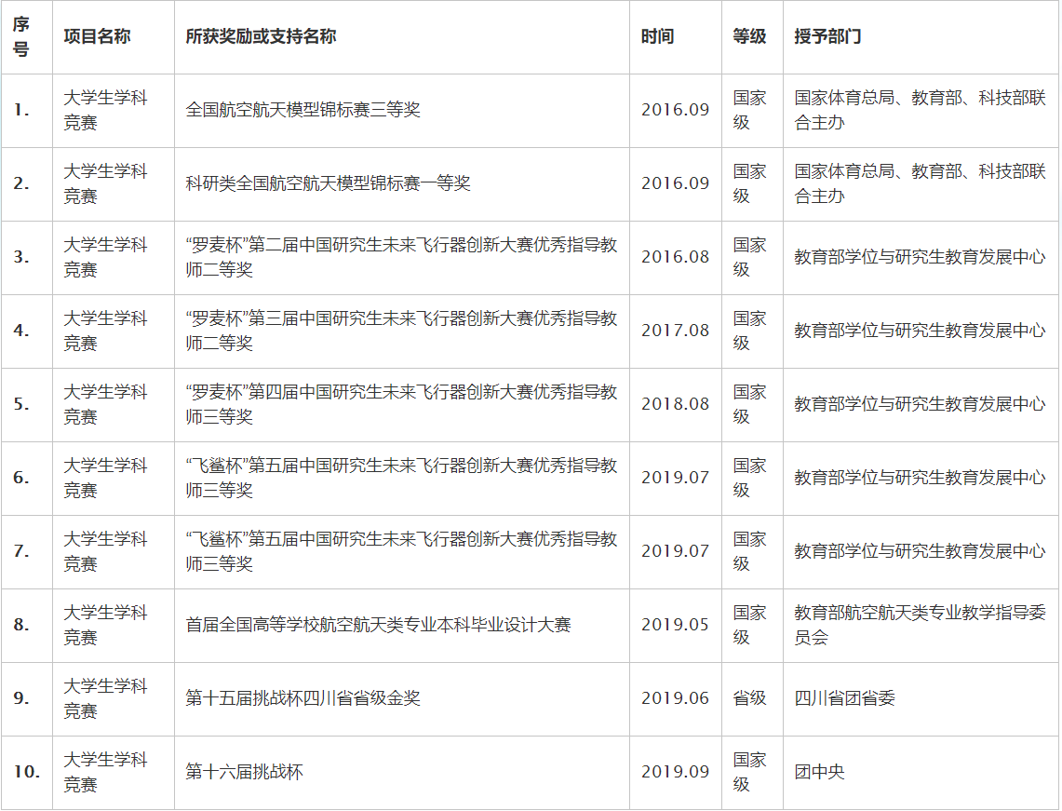Click the "罗麦杯"第三届 award cell

pyautogui.click(x=402, y=331)
